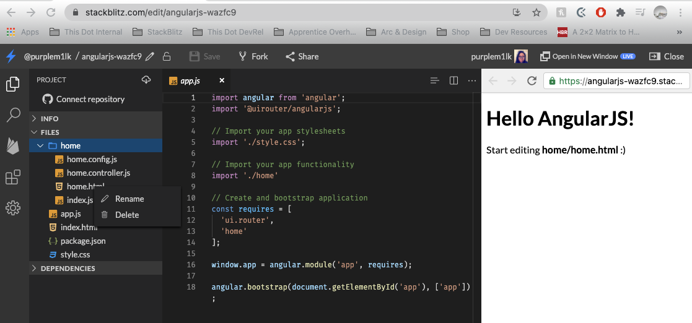Image resolution: width=692 pixels, height=323 pixels.
Task: Show more bookmarks with double chevron
Action: pyautogui.click(x=679, y=32)
